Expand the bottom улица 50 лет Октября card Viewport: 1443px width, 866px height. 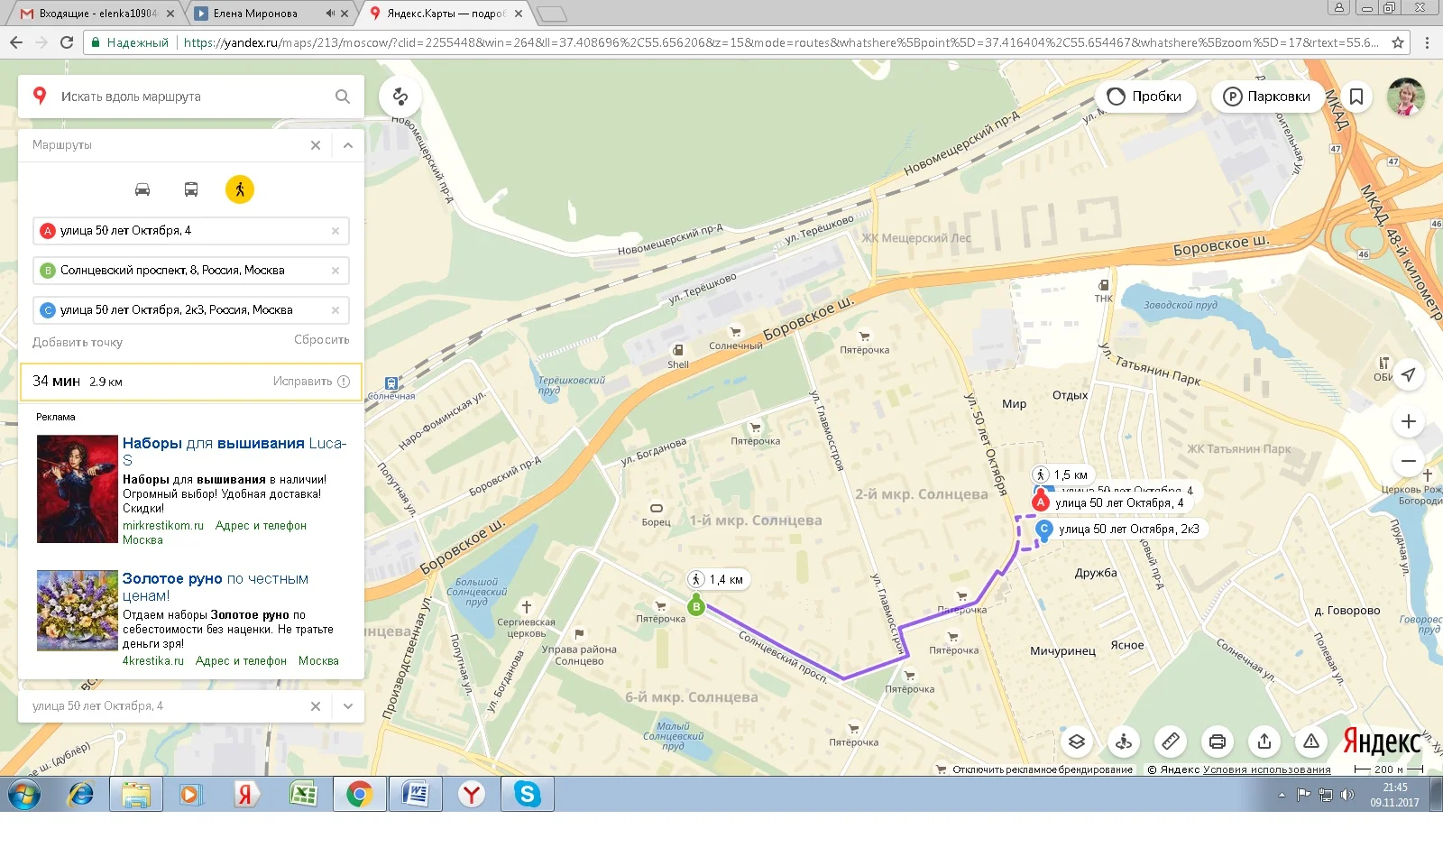348,706
